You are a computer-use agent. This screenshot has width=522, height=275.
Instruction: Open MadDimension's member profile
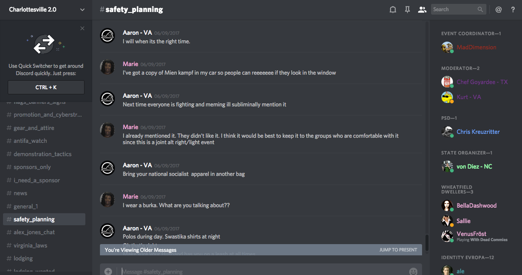tap(476, 47)
